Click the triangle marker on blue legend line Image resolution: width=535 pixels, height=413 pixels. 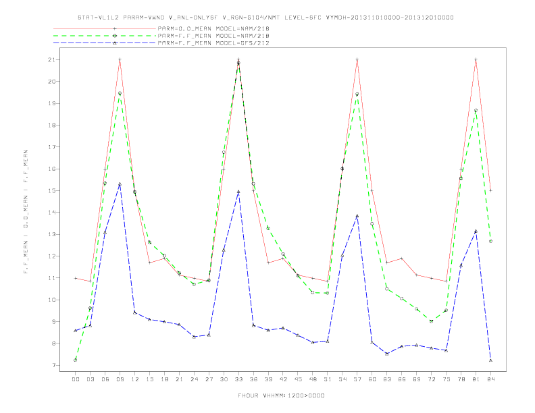click(115, 43)
